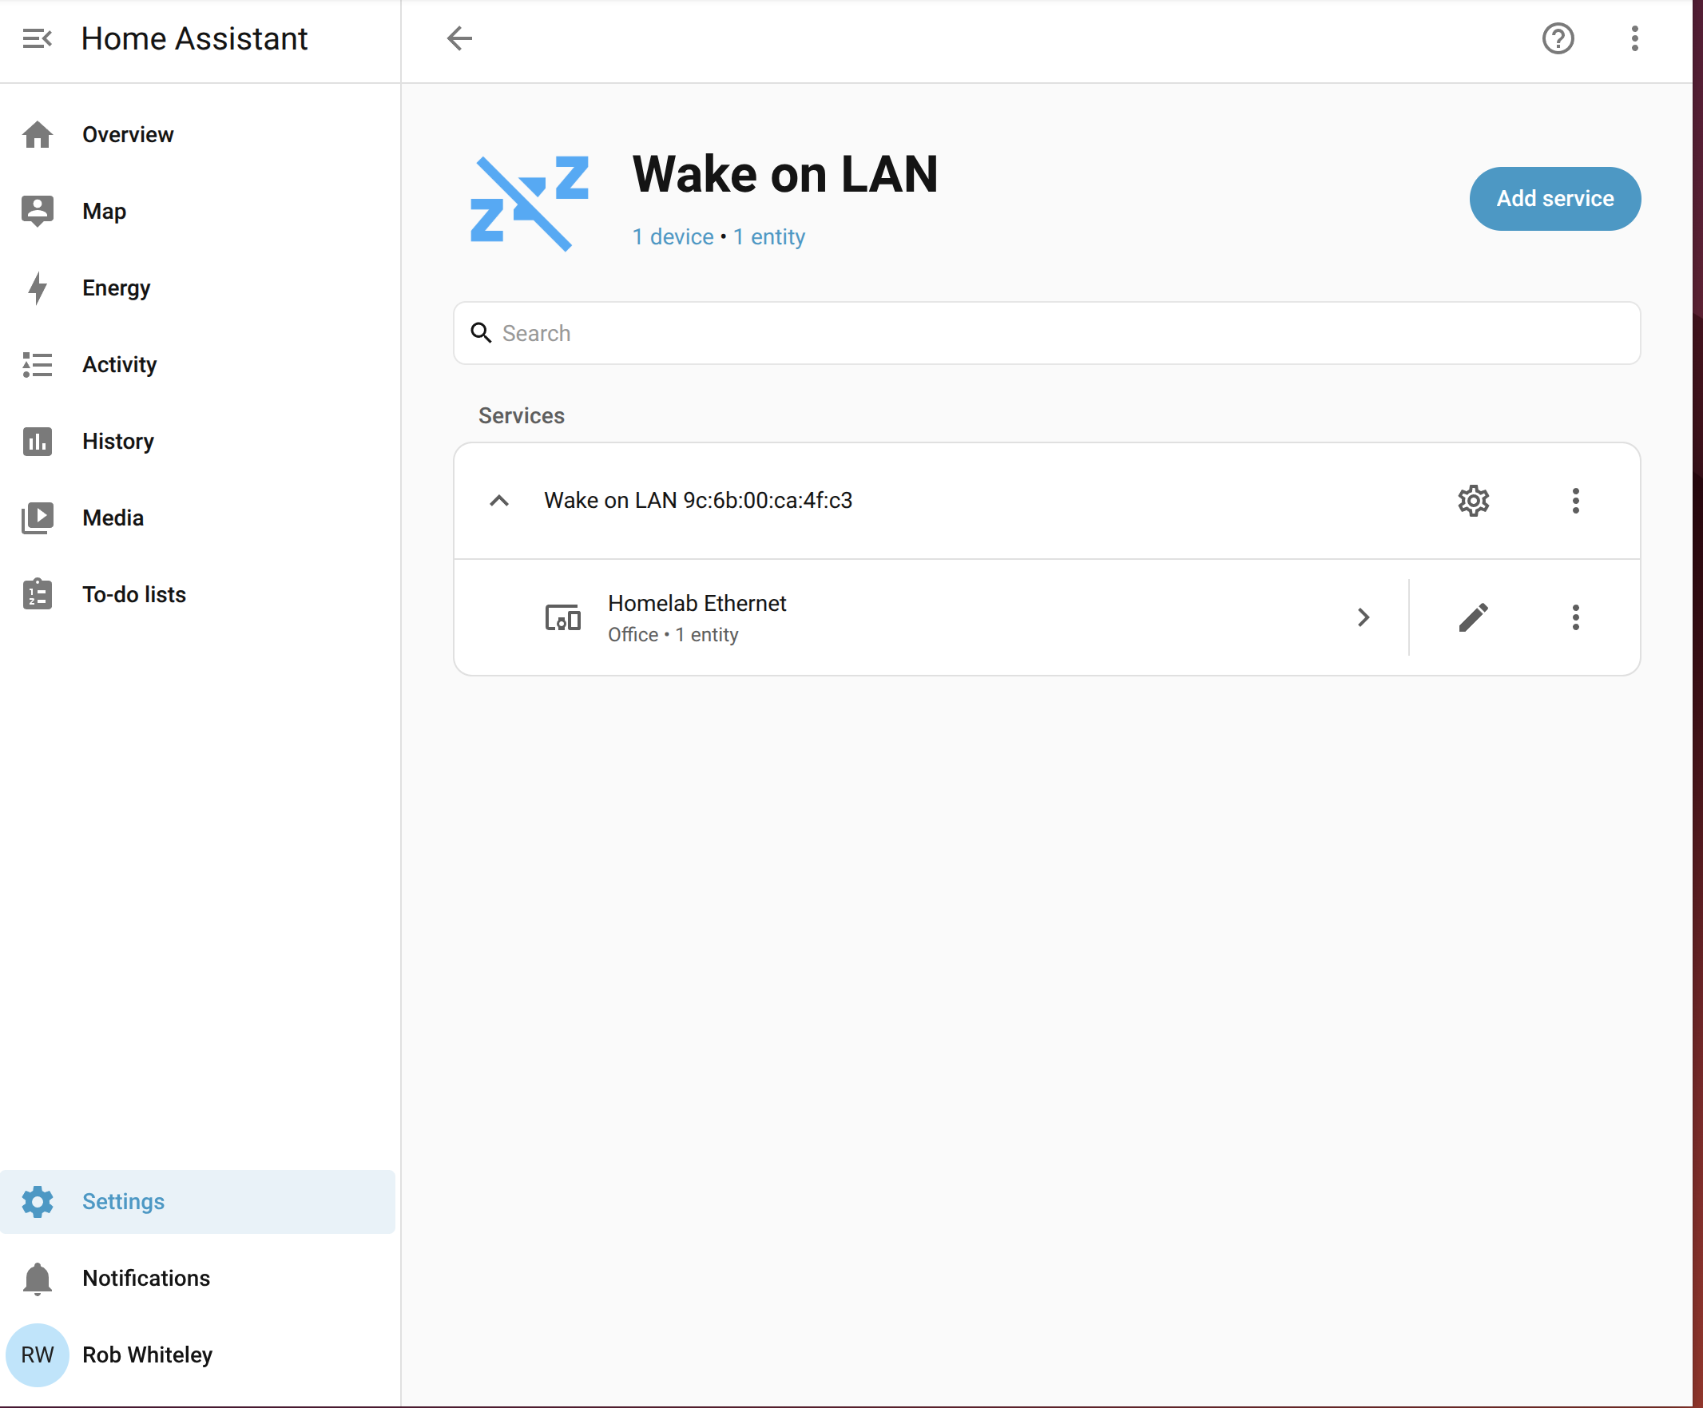This screenshot has width=1703, height=1408.
Task: Click the Homelab Ethernet device icon
Action: pos(563,617)
